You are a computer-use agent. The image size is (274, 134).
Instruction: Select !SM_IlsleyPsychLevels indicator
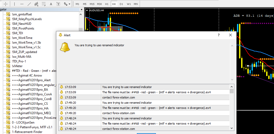click(x=27, y=19)
